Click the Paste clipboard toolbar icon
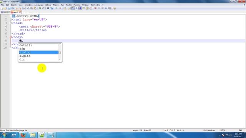Viewport: 246px width, 138px height. point(35,8)
